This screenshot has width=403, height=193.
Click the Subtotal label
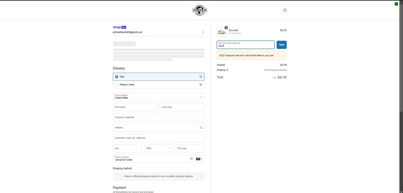click(221, 65)
